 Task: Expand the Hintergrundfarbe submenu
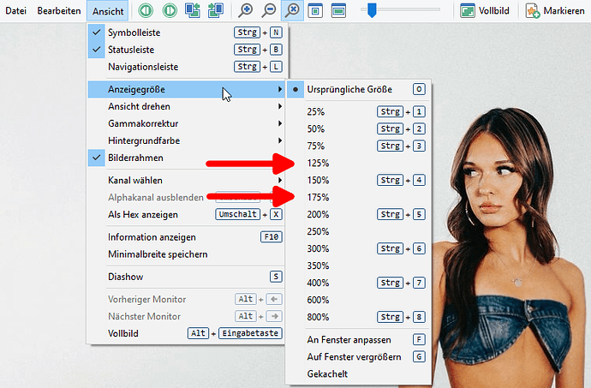click(186, 140)
